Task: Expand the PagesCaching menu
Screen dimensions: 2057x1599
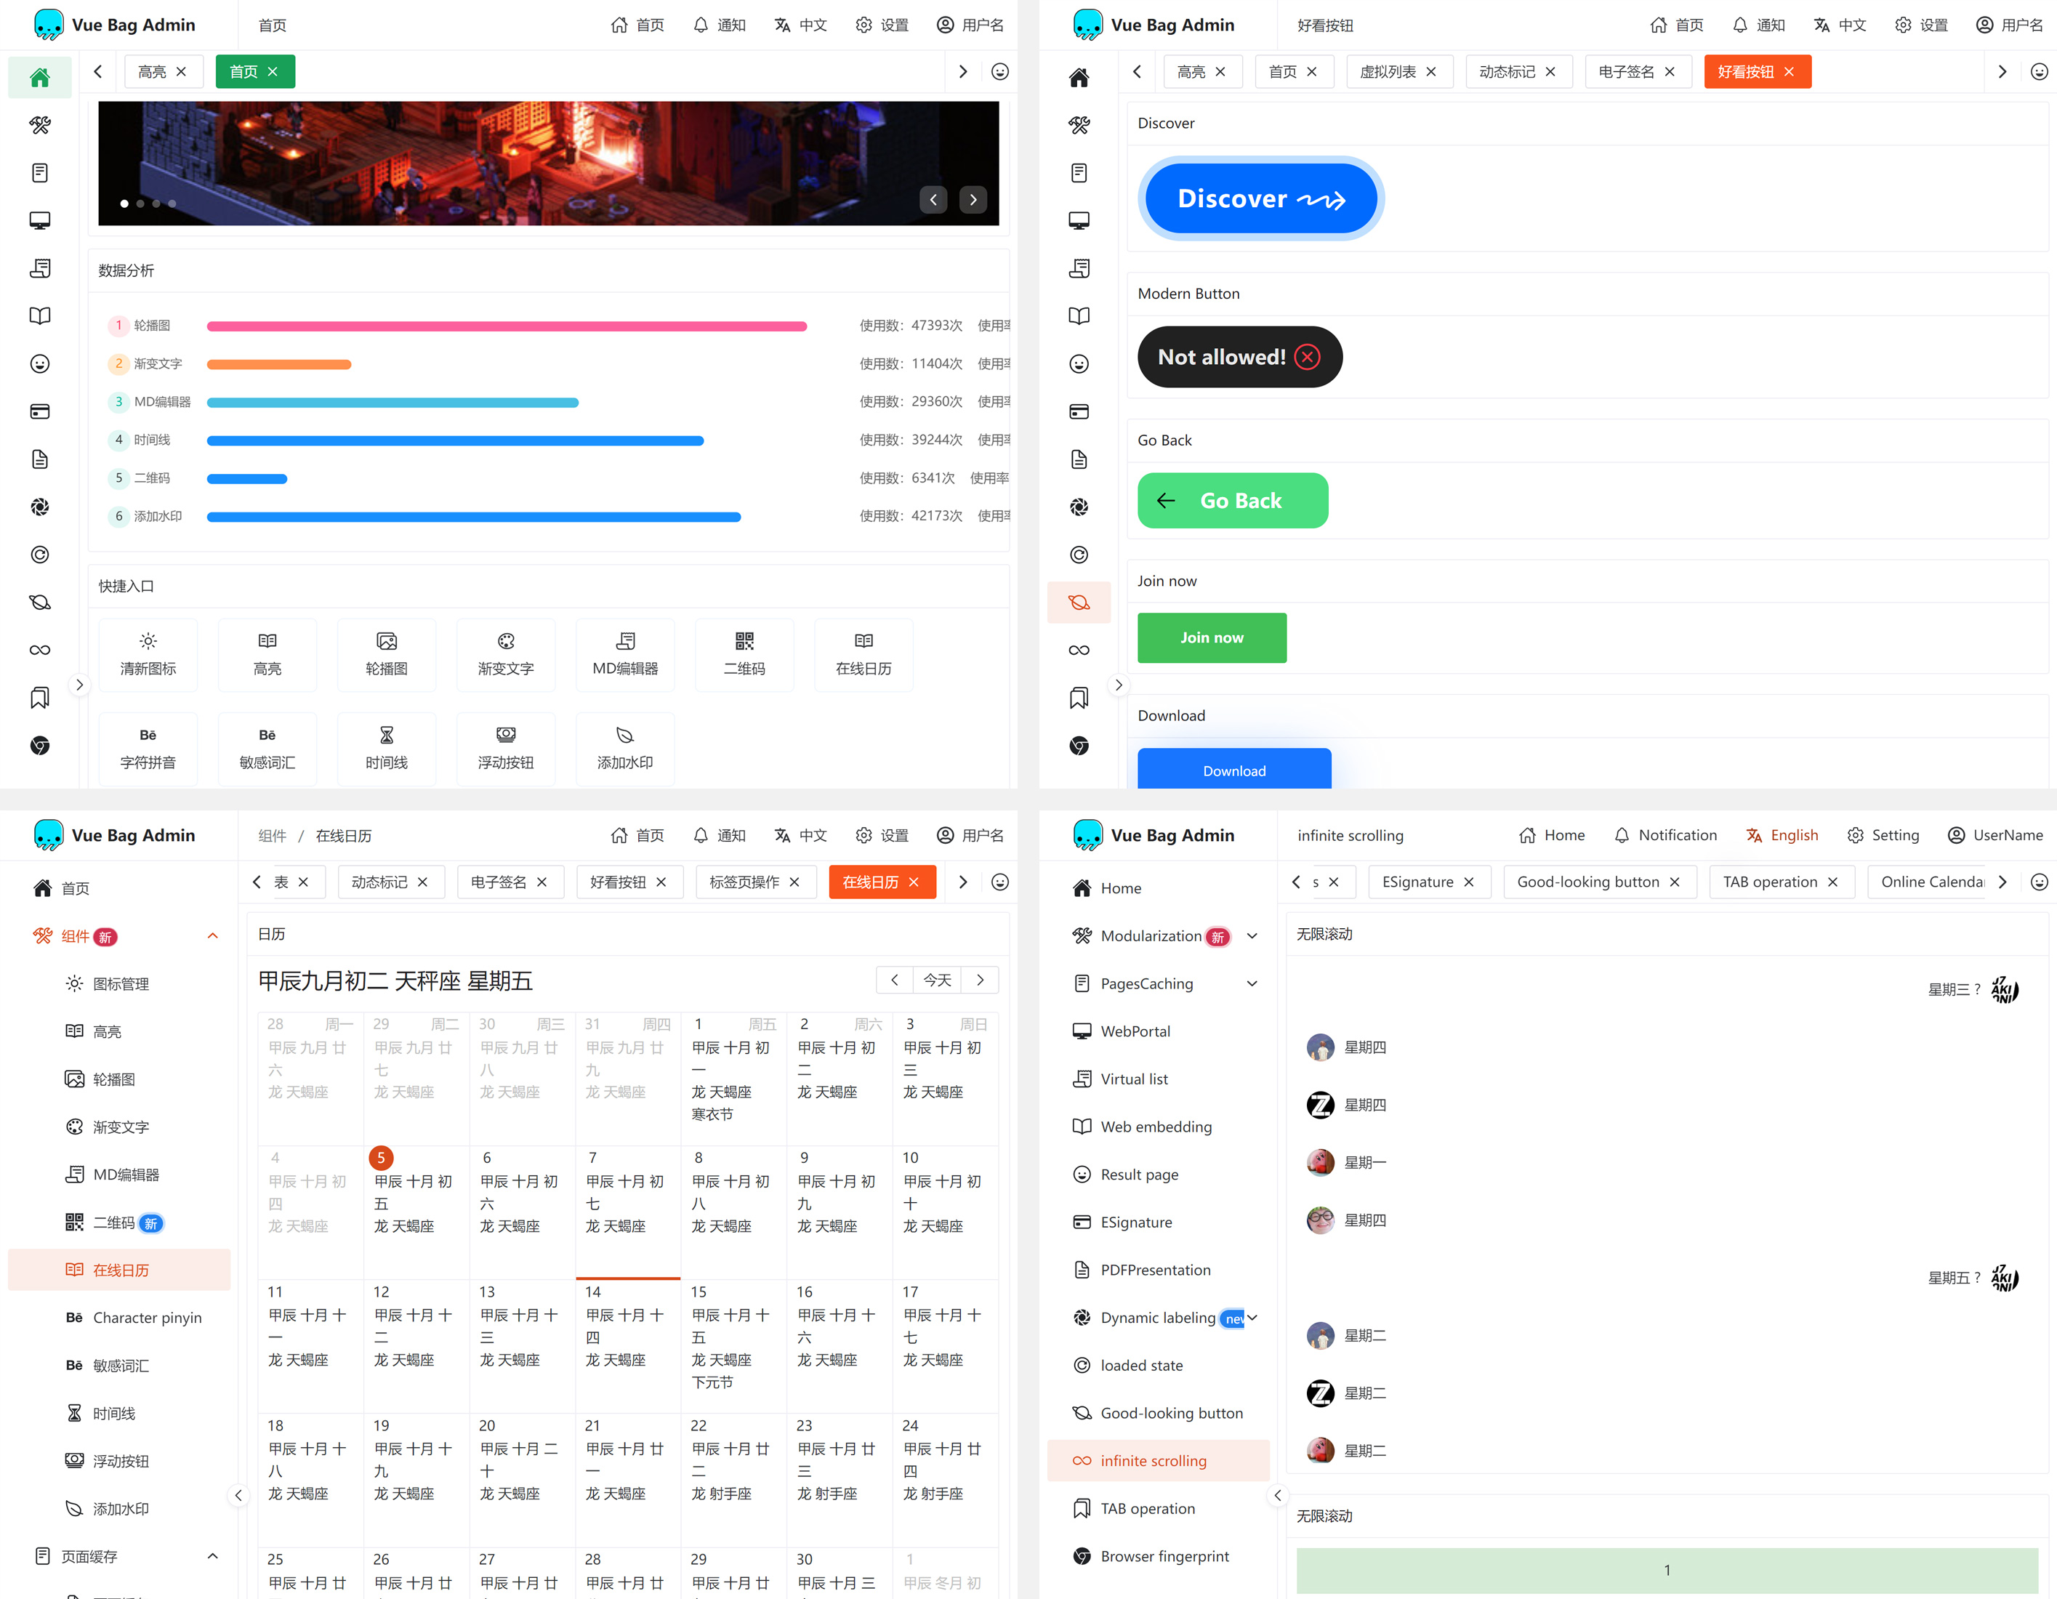Action: 1252,983
